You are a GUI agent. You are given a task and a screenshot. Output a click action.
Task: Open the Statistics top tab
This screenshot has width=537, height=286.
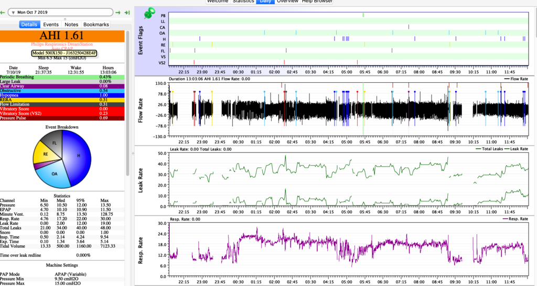(x=243, y=2)
